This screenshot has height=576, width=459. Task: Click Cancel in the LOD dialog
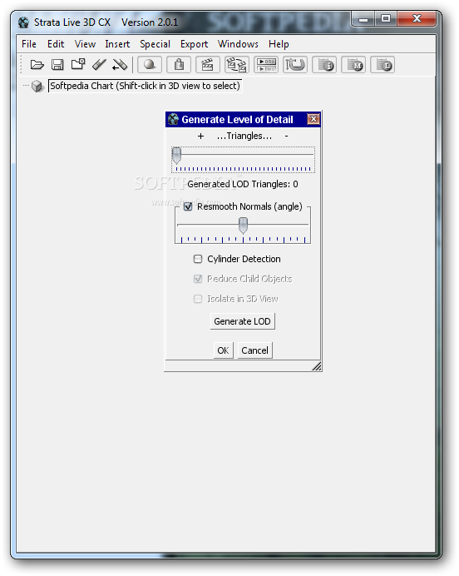pos(255,350)
